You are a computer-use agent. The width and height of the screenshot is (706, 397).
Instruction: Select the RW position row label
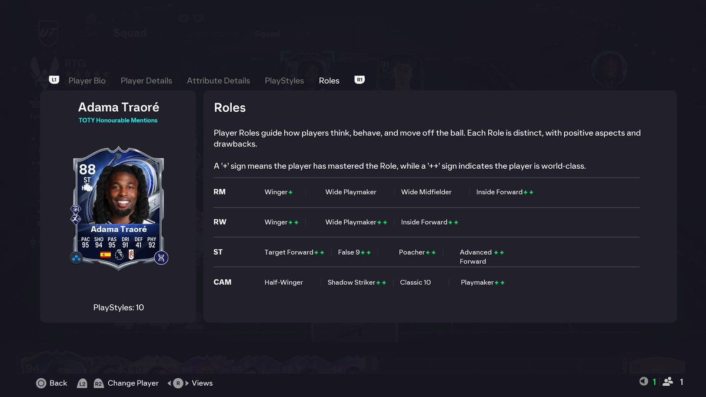coord(219,222)
